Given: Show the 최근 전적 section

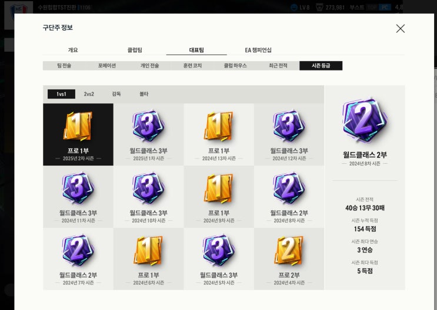Looking at the screenshot, I should point(278,66).
